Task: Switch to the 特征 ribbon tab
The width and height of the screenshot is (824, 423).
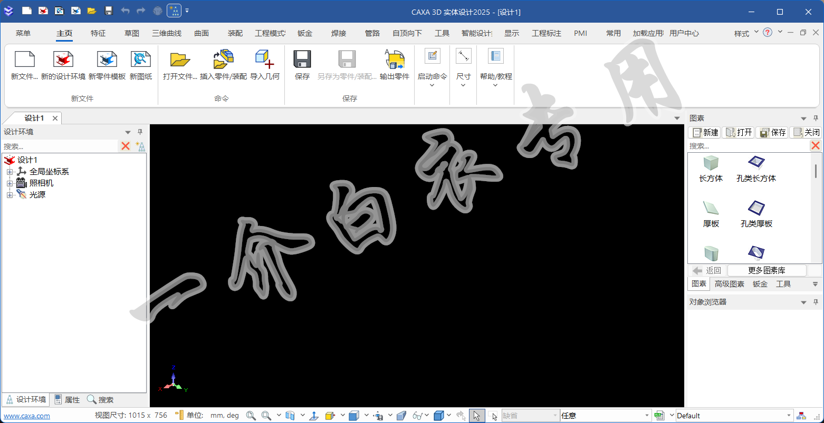Action: [98, 33]
